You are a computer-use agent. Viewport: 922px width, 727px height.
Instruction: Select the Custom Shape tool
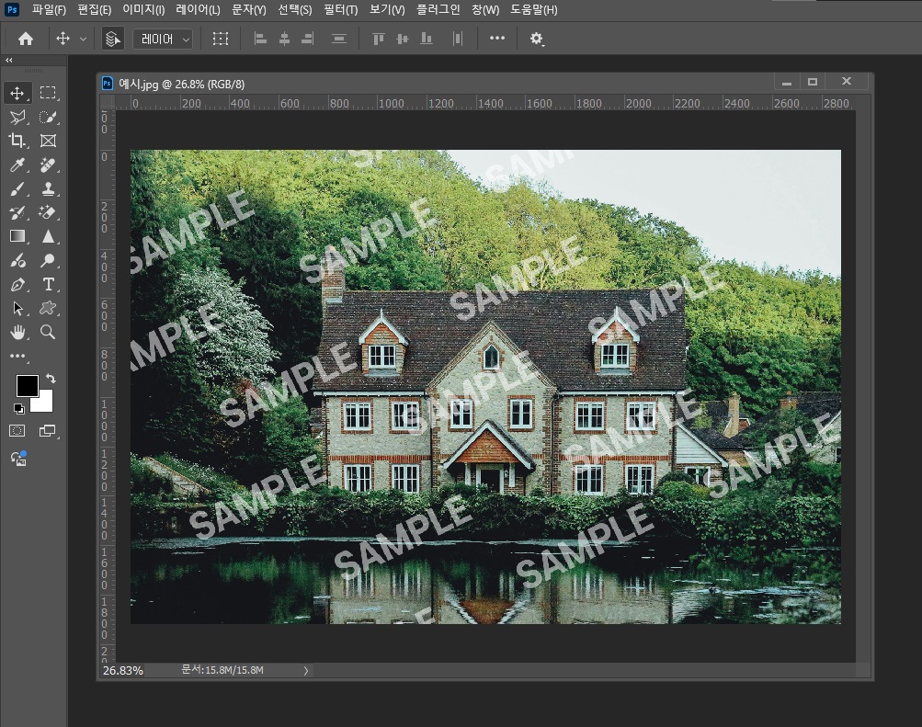coord(48,308)
